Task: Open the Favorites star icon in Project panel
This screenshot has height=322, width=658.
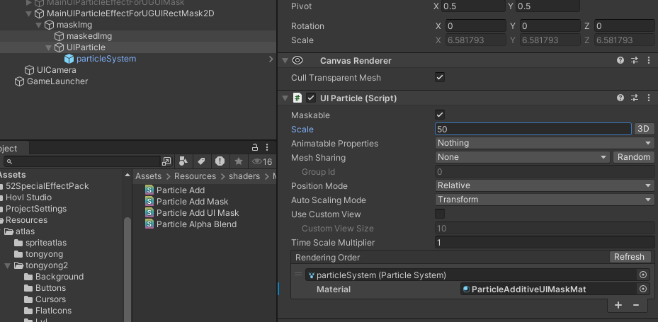Action: 239,161
